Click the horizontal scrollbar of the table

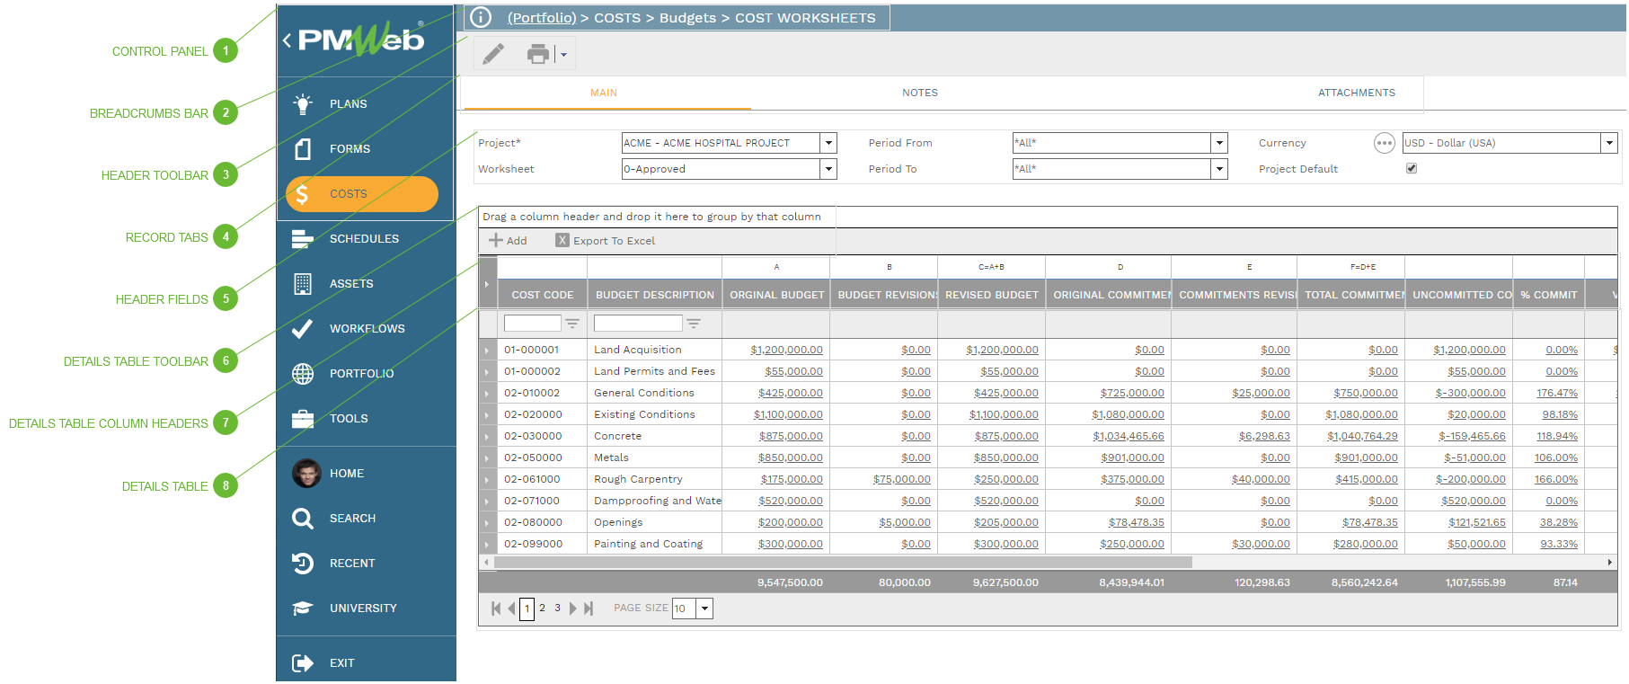click(x=843, y=563)
